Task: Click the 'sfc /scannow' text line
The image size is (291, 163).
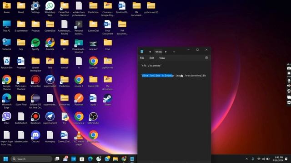Action: [x=151, y=66]
